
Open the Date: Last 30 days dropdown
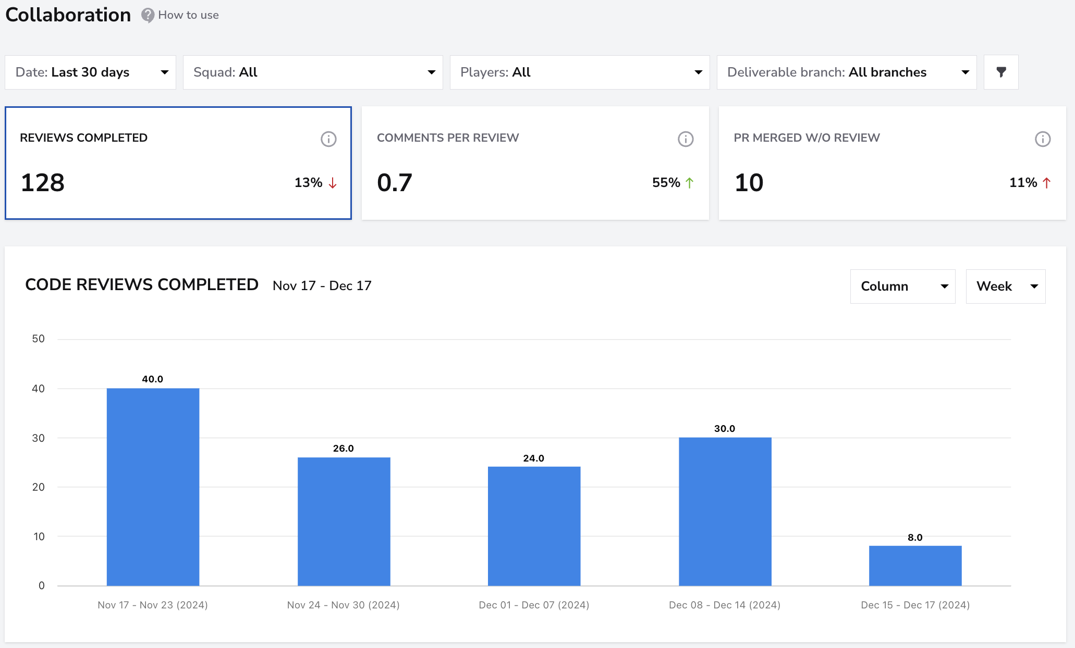pyautogui.click(x=90, y=72)
